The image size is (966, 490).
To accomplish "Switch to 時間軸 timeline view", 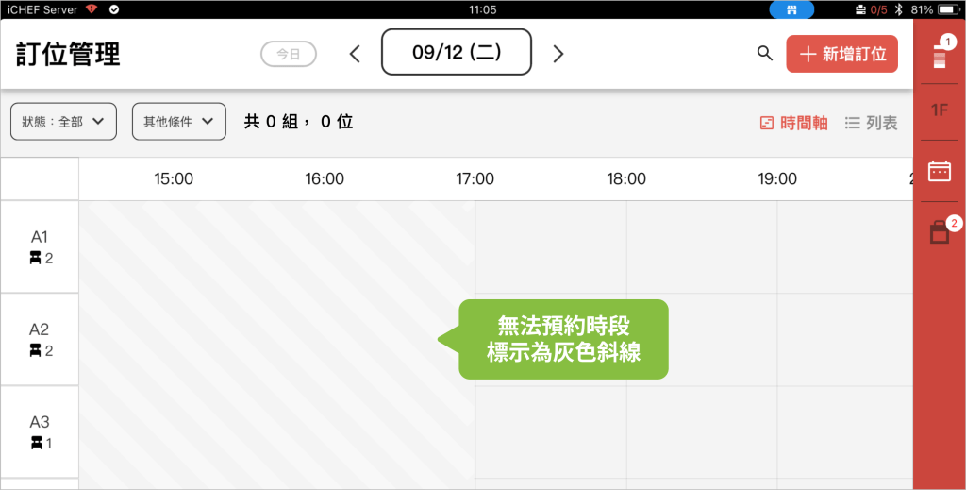I will [793, 123].
